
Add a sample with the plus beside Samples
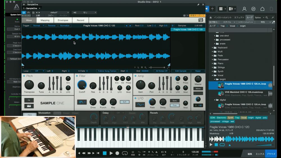[x=173, y=26]
